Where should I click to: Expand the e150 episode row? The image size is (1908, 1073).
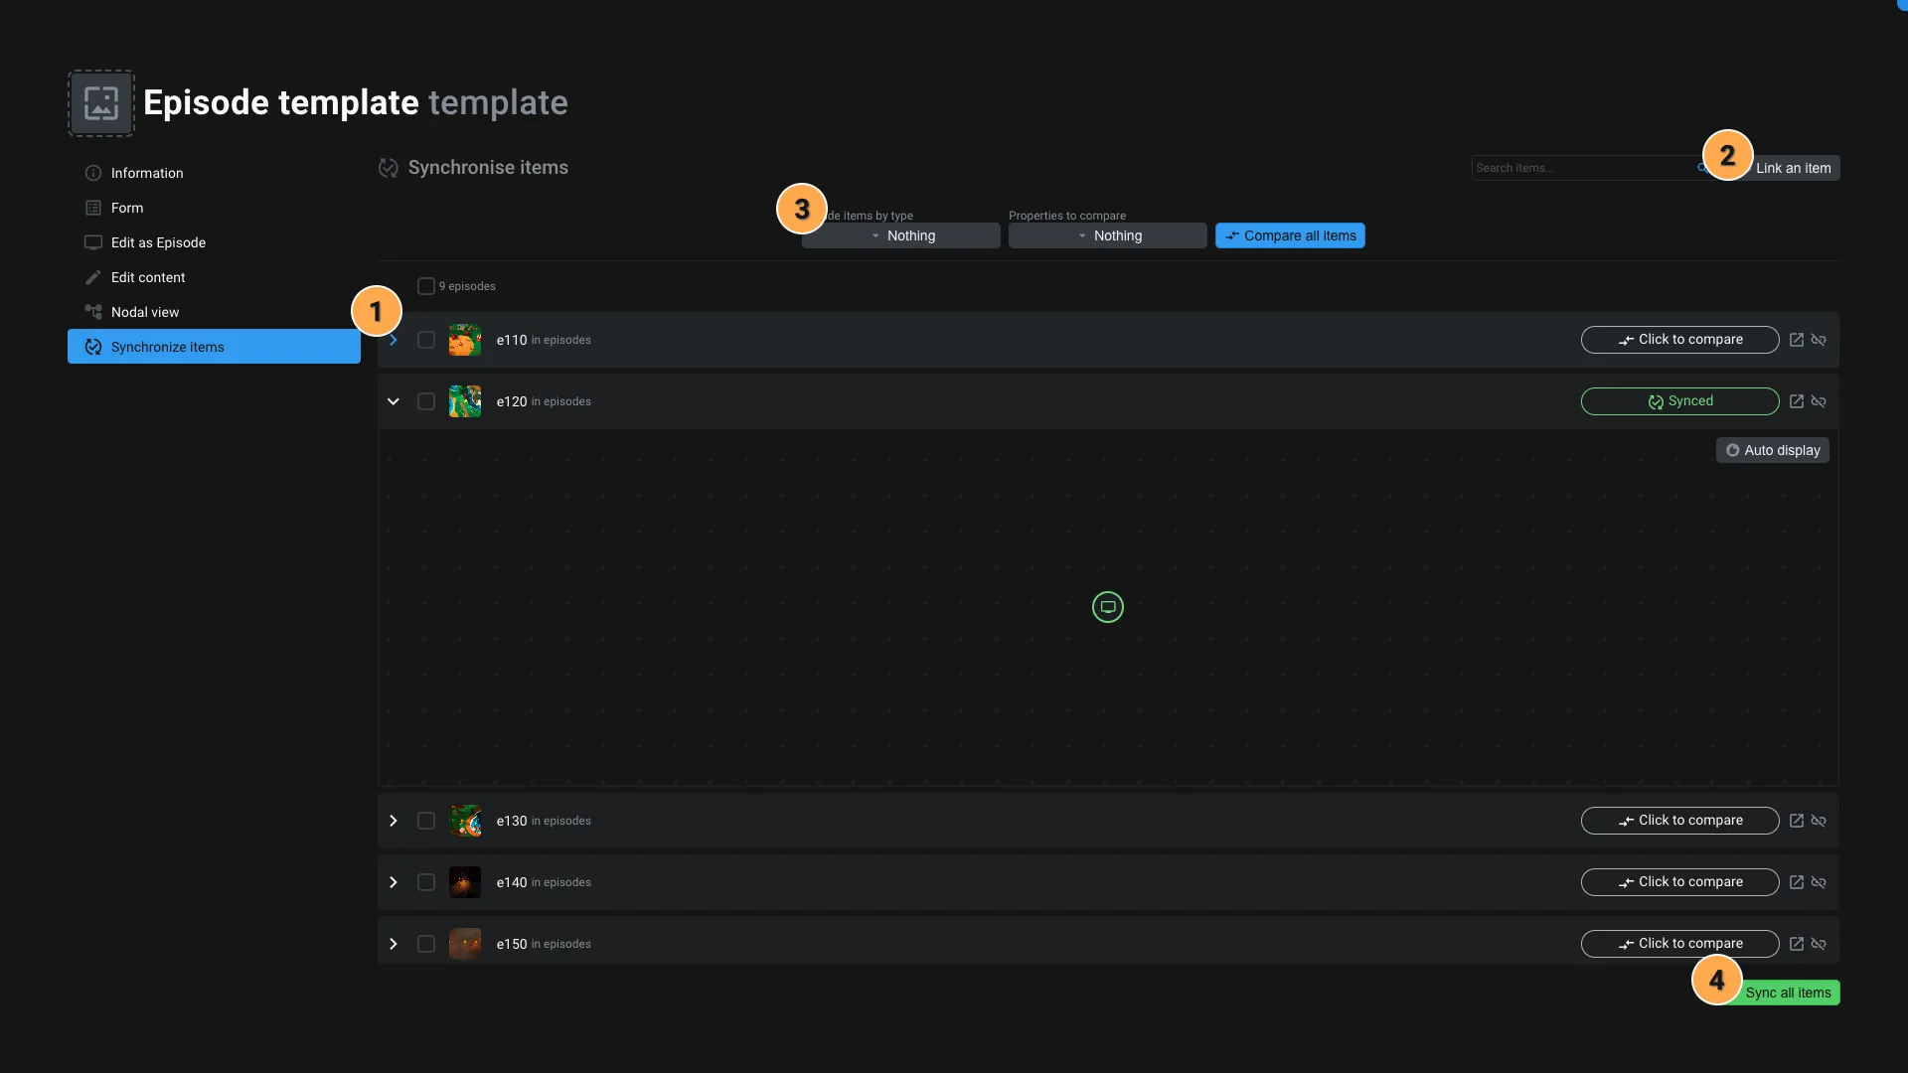click(394, 944)
